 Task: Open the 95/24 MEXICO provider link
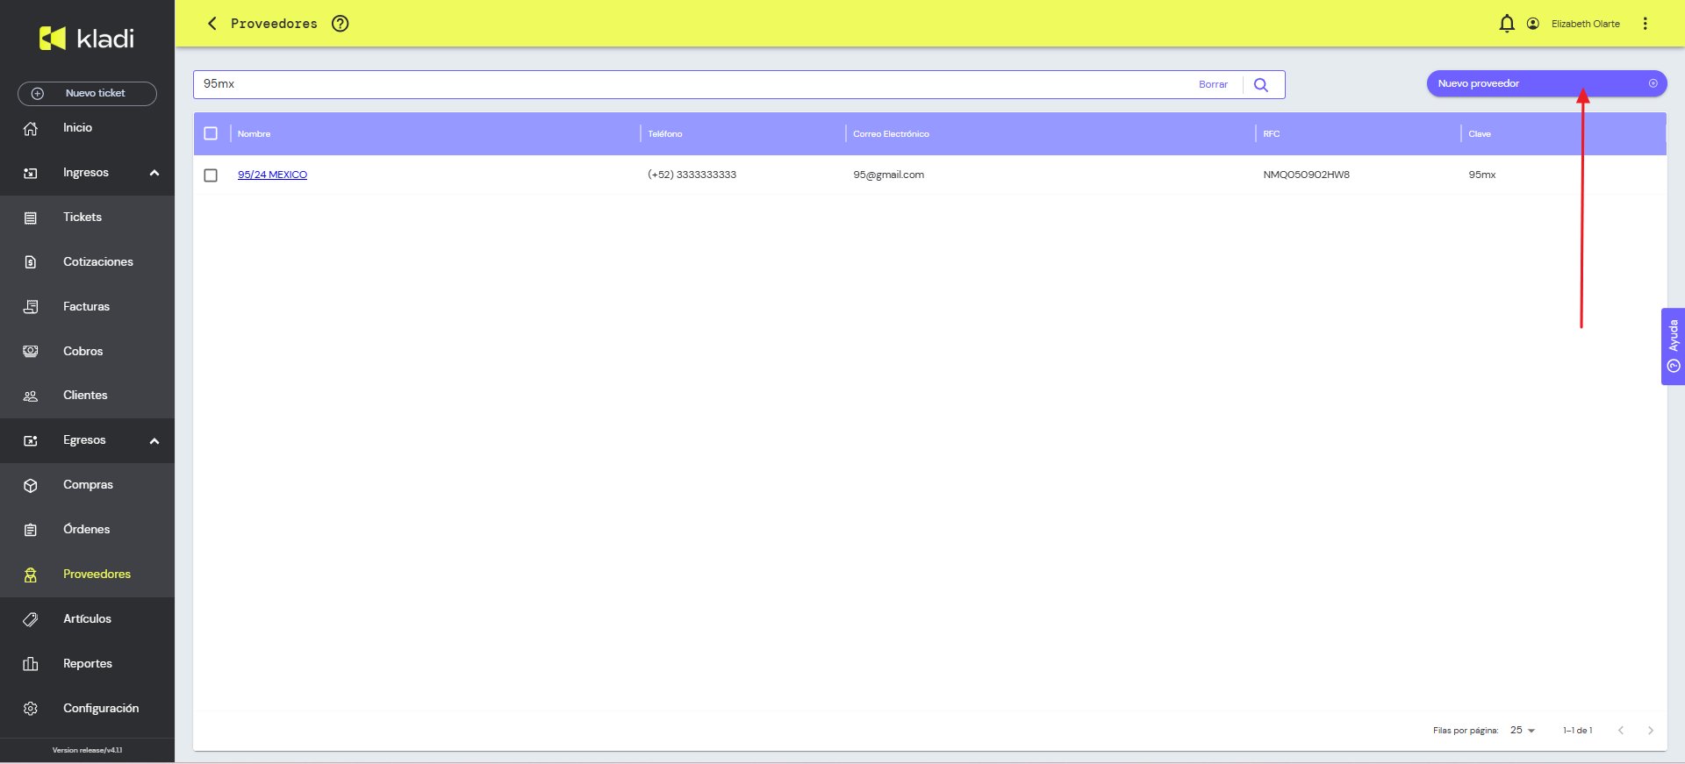pos(272,175)
